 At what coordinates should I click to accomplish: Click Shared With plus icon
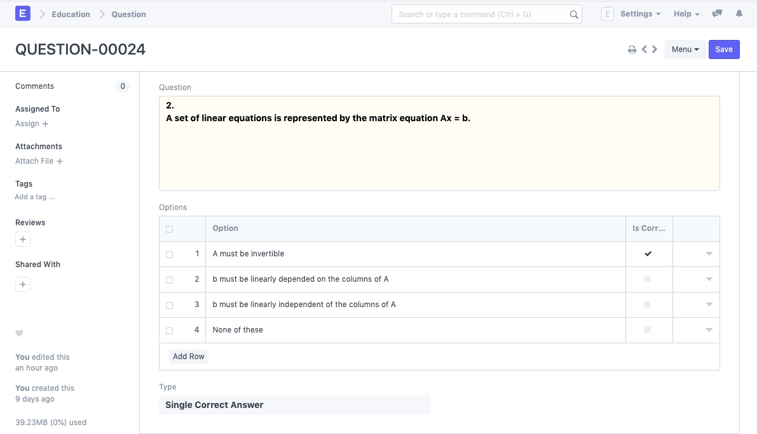click(23, 284)
